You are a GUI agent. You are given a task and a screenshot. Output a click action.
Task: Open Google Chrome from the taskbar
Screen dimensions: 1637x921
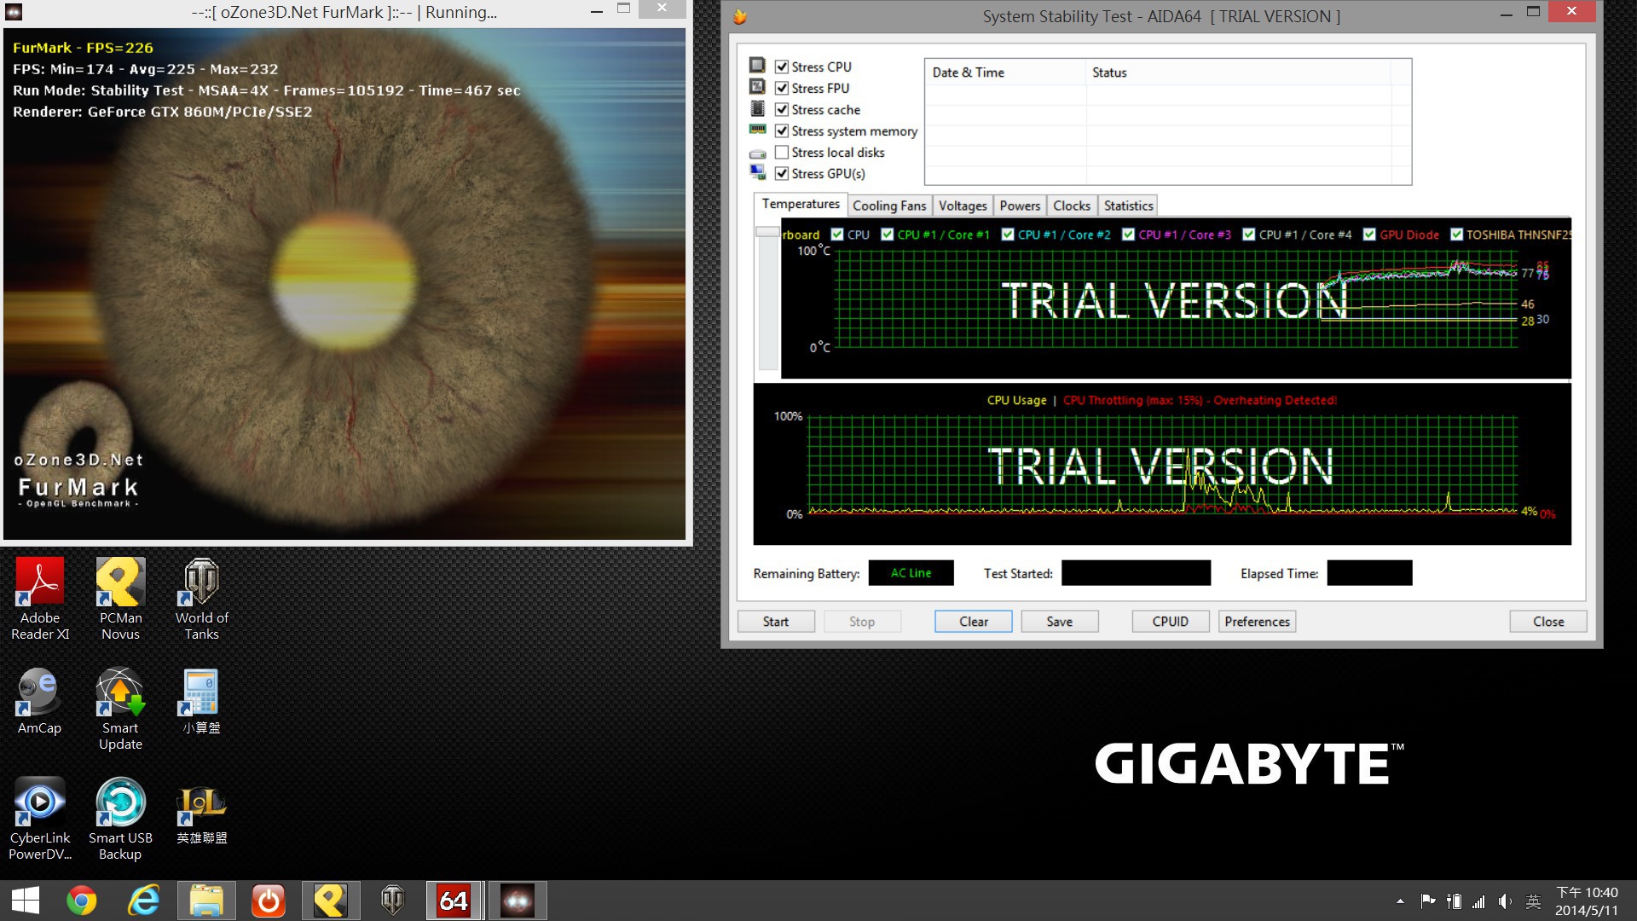(82, 901)
